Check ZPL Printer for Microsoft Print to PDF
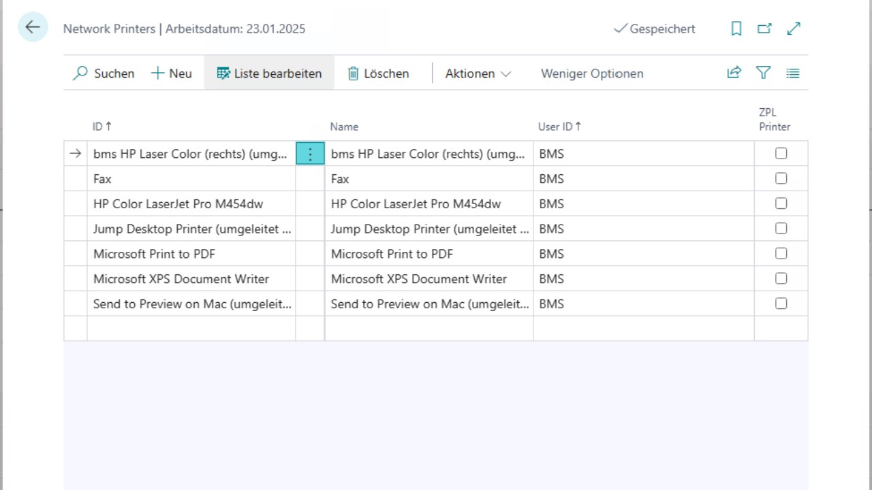The height and width of the screenshot is (490, 872). coord(781,253)
